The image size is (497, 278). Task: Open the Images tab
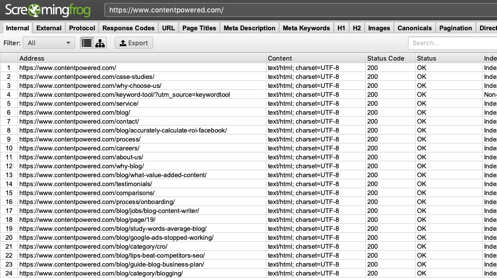pos(379,28)
